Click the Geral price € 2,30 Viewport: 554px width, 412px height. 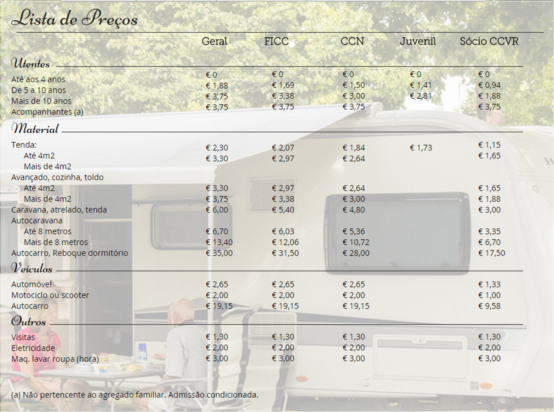217,148
